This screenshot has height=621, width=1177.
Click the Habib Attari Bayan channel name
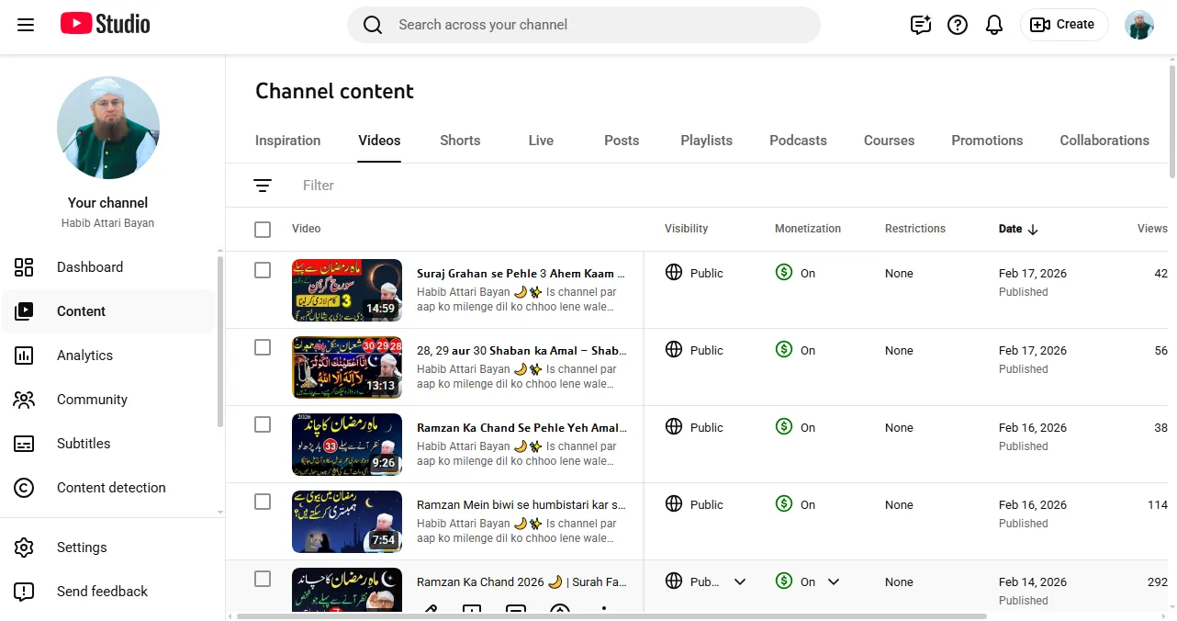[107, 223]
